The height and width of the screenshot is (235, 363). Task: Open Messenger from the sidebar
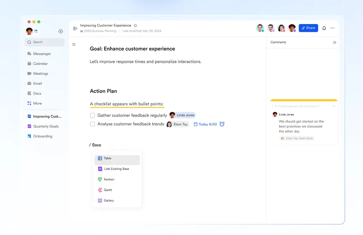point(41,54)
